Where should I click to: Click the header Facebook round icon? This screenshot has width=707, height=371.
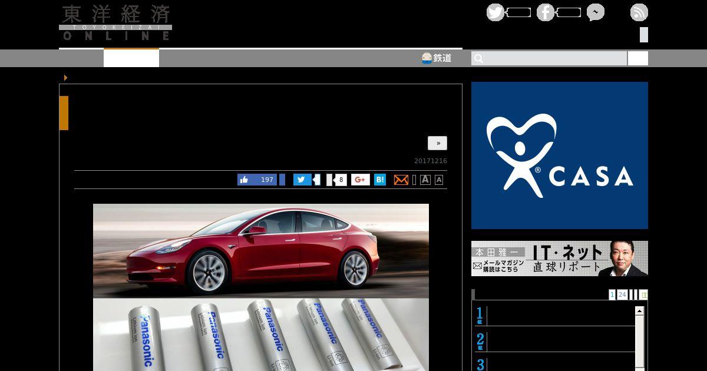(x=546, y=12)
